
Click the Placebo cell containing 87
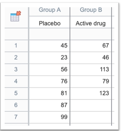coord(49,105)
